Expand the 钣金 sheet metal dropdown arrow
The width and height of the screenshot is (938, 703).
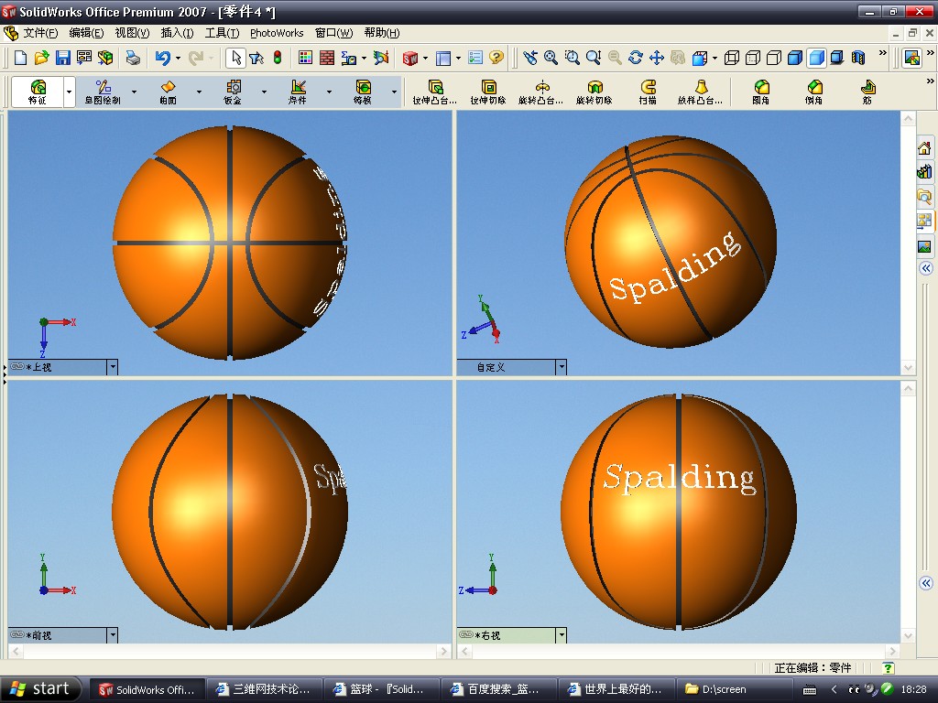pyautogui.click(x=264, y=92)
